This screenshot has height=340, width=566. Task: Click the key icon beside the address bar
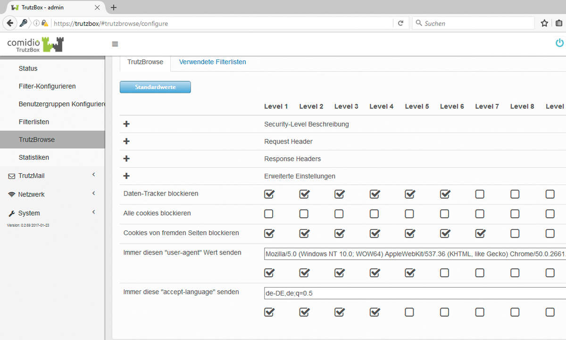(24, 23)
